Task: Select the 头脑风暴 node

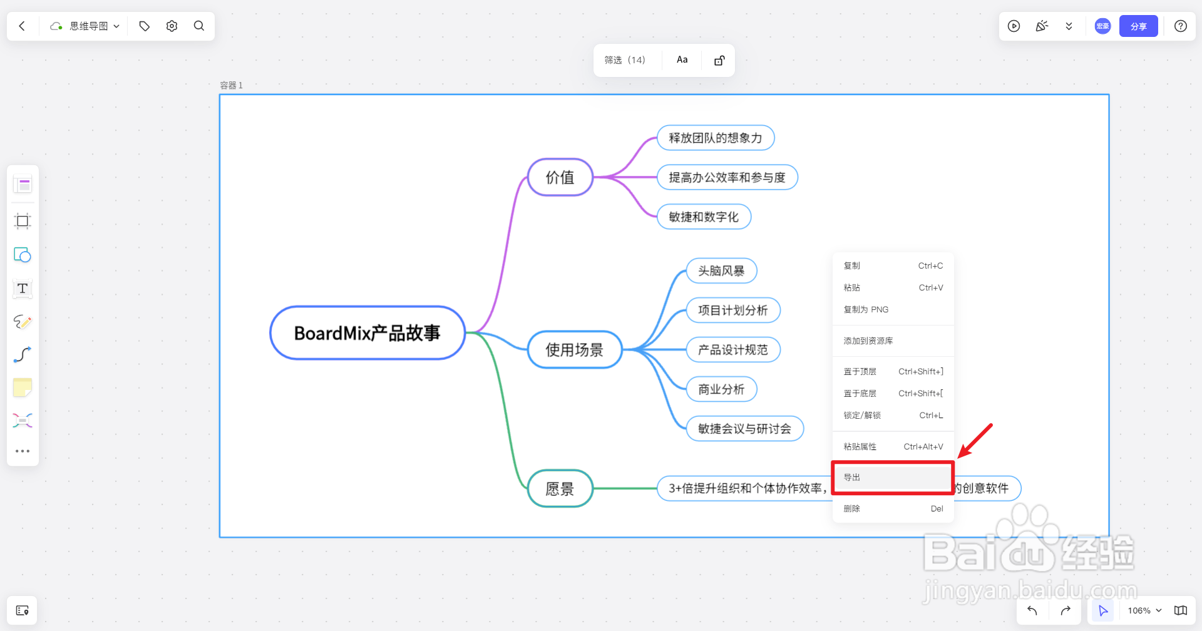Action: 722,270
